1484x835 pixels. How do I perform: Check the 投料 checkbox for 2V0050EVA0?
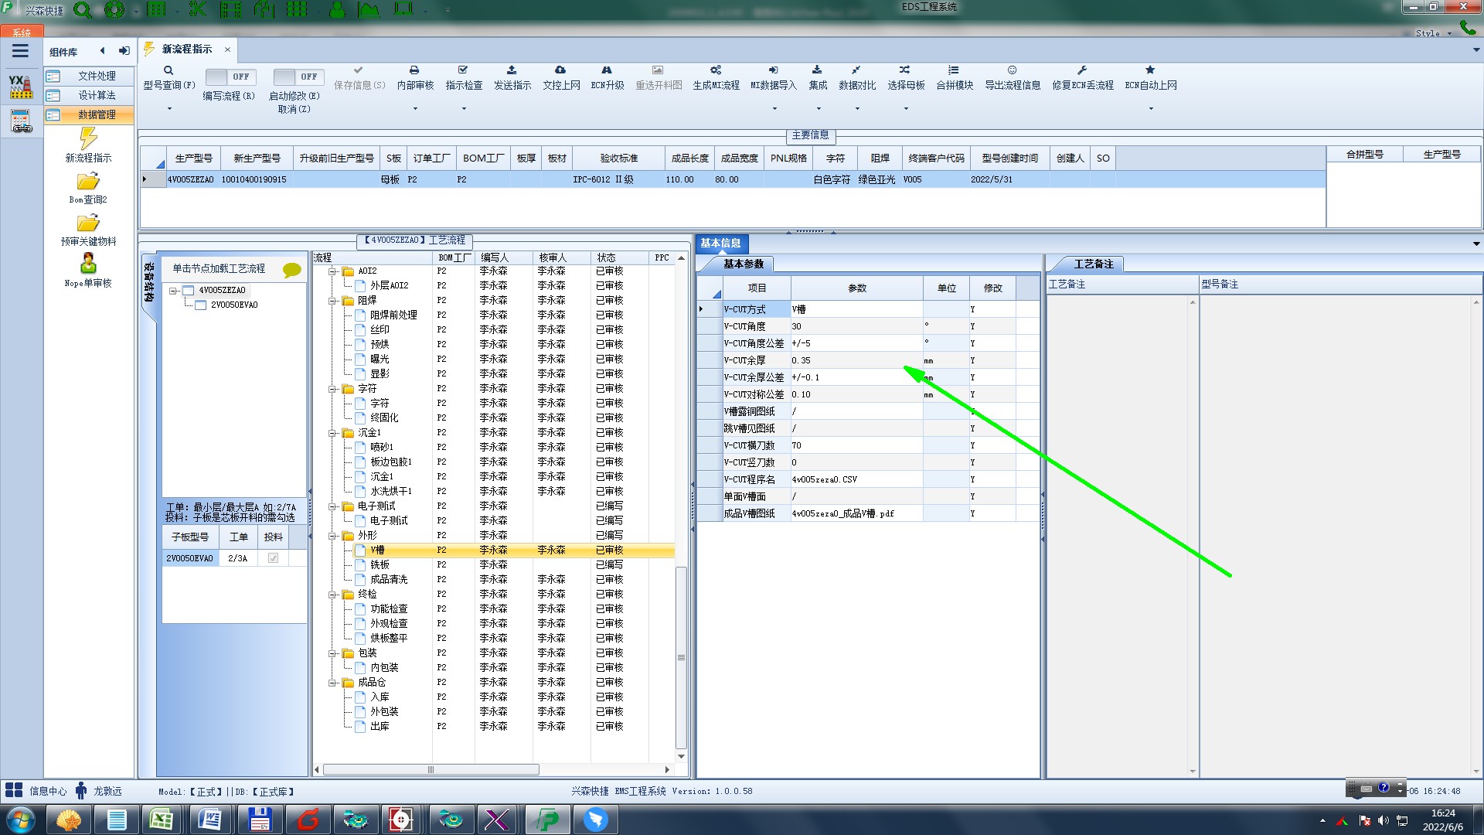click(x=273, y=558)
